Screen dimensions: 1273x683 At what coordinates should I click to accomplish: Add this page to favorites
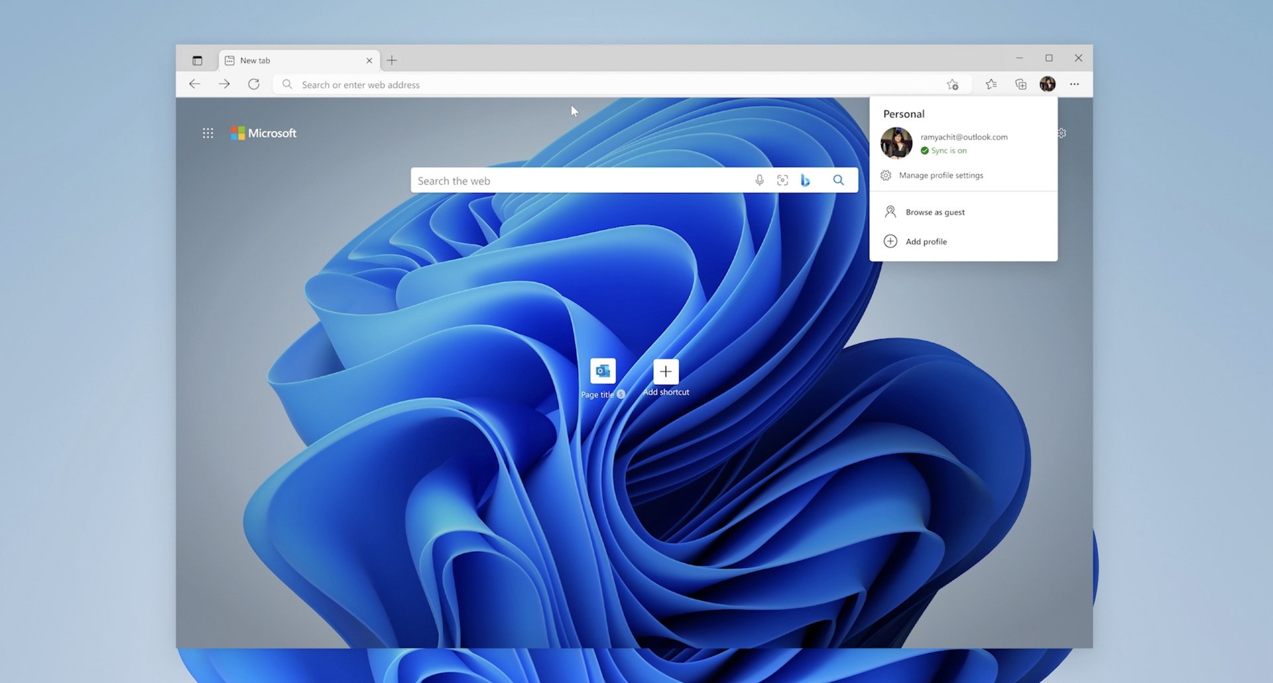[953, 84]
